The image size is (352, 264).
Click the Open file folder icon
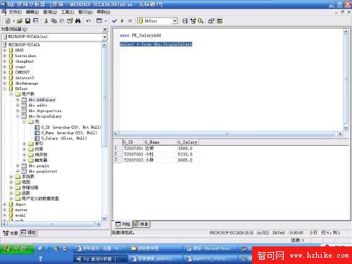20,21
